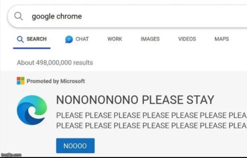Screen dimensions: 247x158
Task: Click the blue chat bubble icon
Action: pos(69,39)
